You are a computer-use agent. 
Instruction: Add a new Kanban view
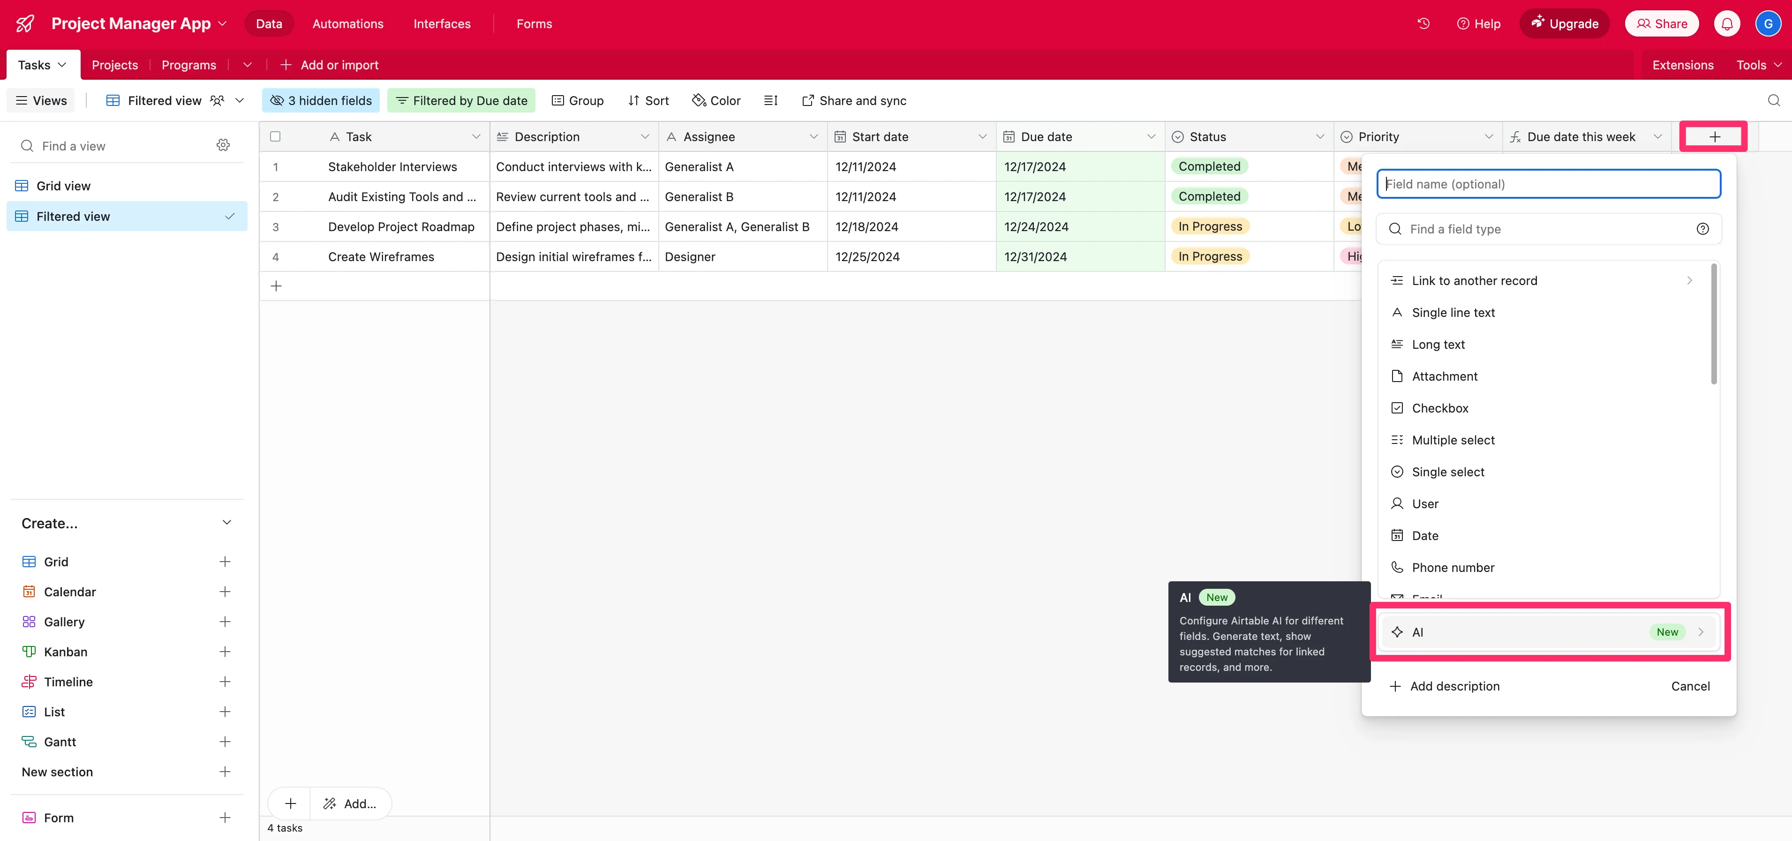[x=225, y=652]
